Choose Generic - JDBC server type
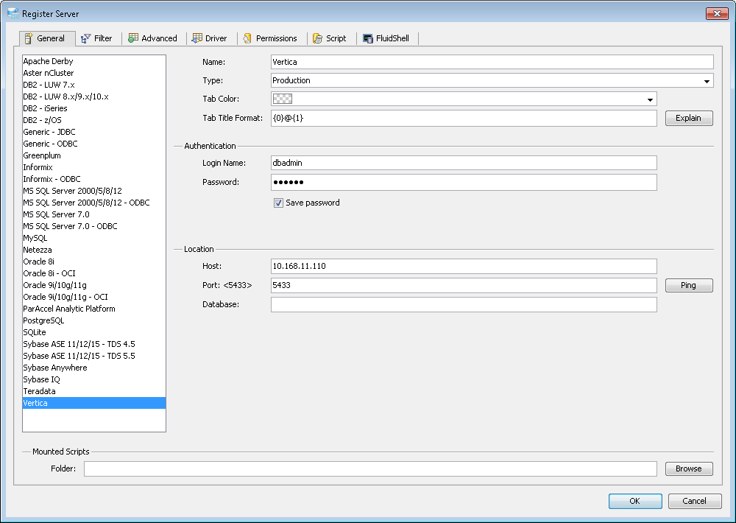Image resolution: width=736 pixels, height=523 pixels. tap(94, 132)
